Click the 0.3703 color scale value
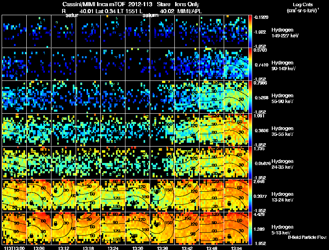This screenshot has height=250, width=329. (260, 50)
